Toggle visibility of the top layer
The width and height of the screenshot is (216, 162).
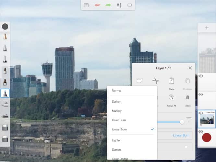[201, 76]
